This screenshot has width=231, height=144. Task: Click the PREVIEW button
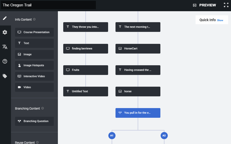[x=204, y=5]
